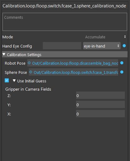Screen dimensions: 130x161
Task: Open the Mode Accumulate dropdown
Action: tap(106, 37)
